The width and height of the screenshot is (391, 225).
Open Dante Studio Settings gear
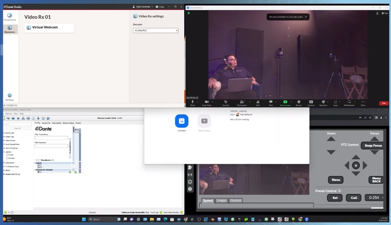point(10,97)
